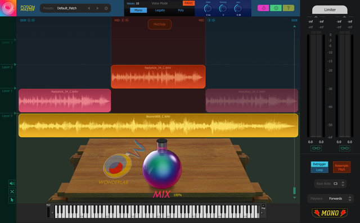Image resolution: width=360 pixels, height=223 pixels.
Task: Click Playback down stepper arrow
Action: pos(350,200)
